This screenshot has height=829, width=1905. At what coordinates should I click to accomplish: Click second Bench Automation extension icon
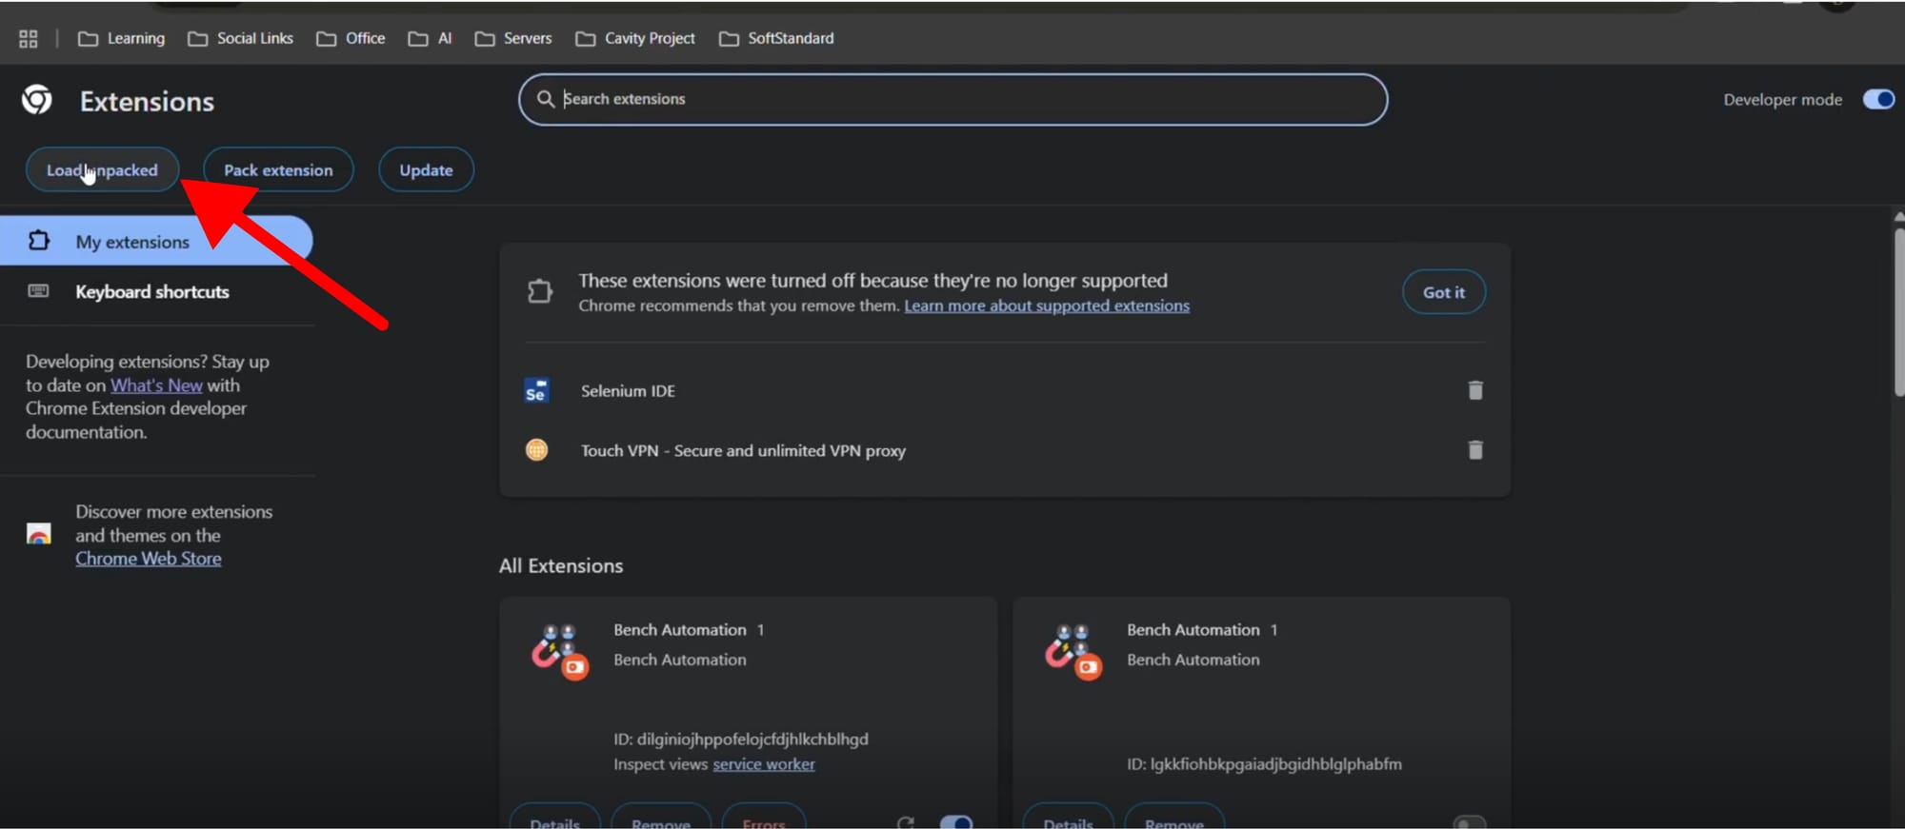(1073, 652)
